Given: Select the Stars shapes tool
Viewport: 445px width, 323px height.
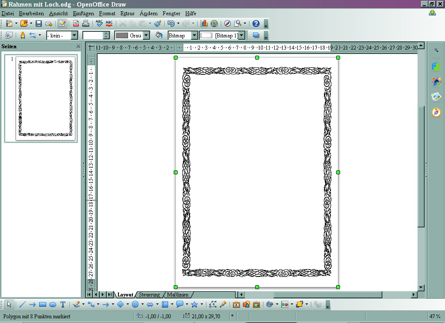Looking at the screenshot, I should [x=194, y=304].
